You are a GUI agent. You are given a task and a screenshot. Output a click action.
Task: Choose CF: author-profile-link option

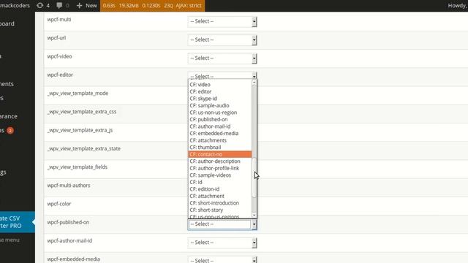pos(220,168)
